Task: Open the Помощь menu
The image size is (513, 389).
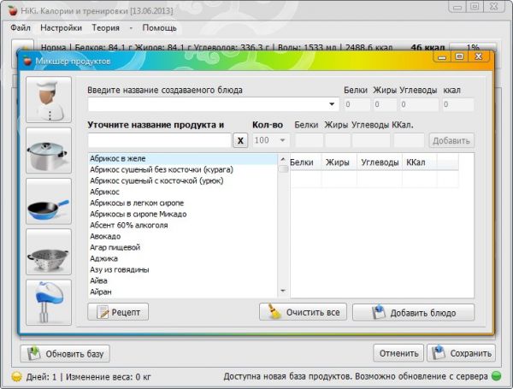Action: (x=159, y=28)
